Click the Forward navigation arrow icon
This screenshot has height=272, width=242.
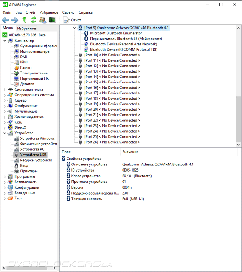coord(15,20)
